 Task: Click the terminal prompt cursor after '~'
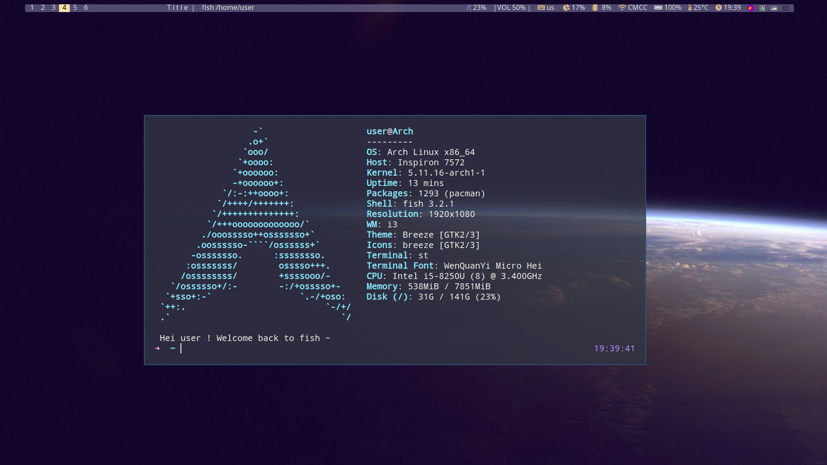181,348
